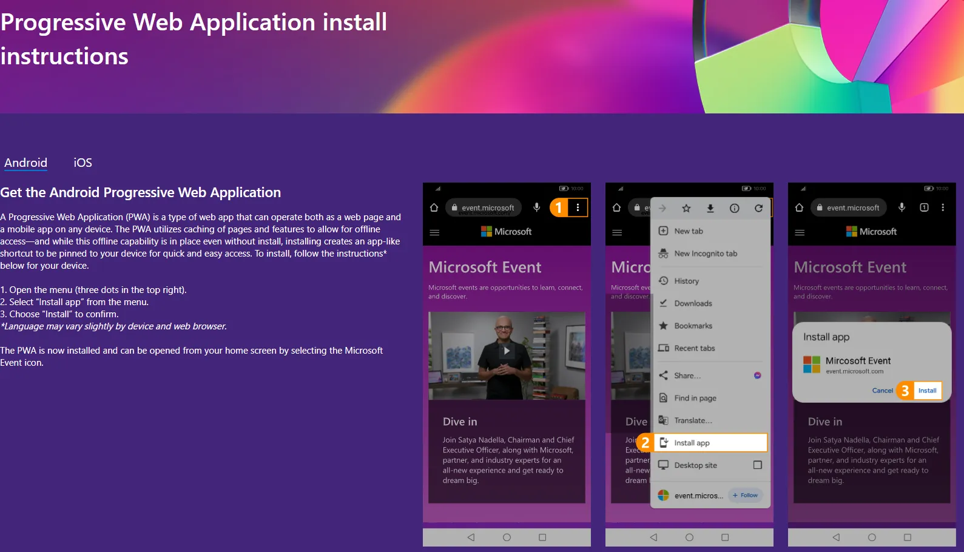Screen dimensions: 964x552
Task: Switch to the iOS tab
Action: pos(83,163)
